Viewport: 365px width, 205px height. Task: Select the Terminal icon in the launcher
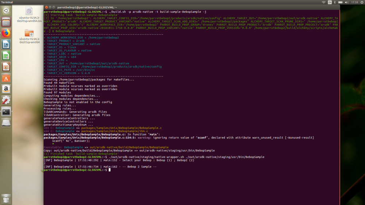[x=6, y=112]
